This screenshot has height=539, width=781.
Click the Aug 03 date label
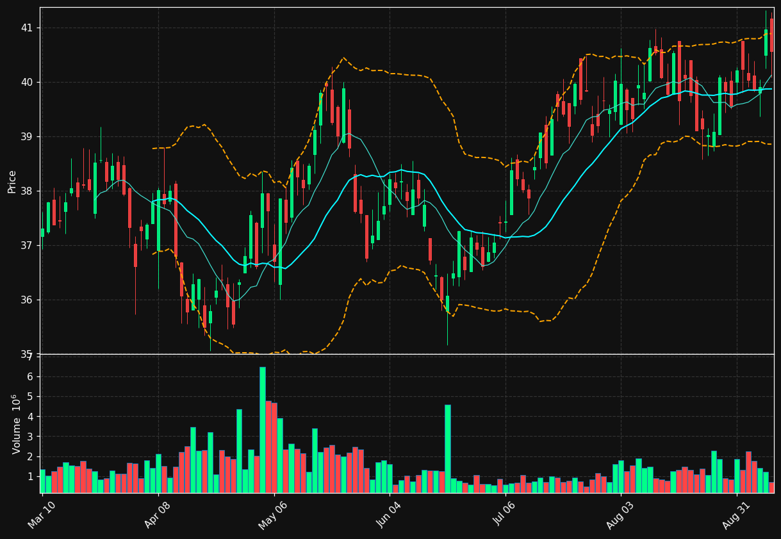620,515
